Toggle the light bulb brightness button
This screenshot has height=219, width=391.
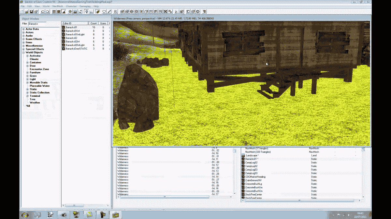point(86,12)
